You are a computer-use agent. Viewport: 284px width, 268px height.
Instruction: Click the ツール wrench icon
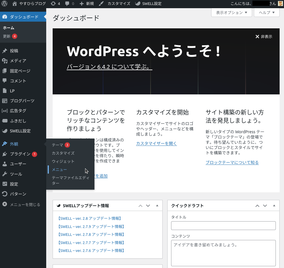click(5, 174)
